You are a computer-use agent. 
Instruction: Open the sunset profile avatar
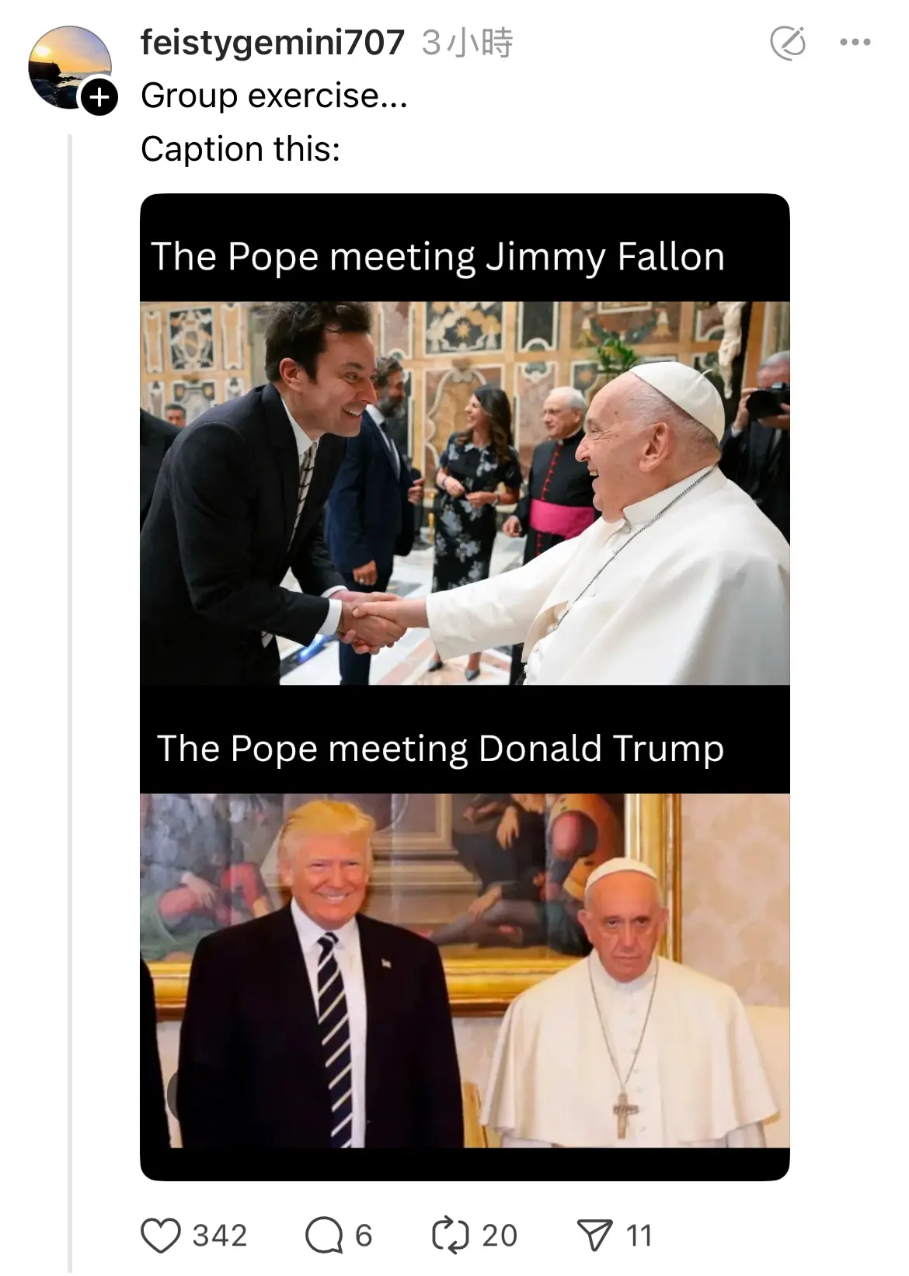coord(70,67)
